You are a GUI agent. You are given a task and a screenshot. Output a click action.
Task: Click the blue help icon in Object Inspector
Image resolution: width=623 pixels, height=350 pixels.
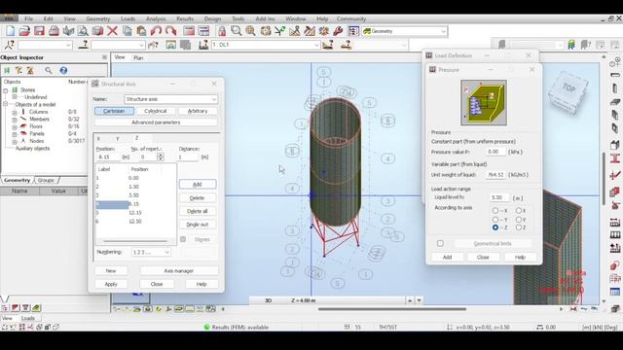pos(63,70)
